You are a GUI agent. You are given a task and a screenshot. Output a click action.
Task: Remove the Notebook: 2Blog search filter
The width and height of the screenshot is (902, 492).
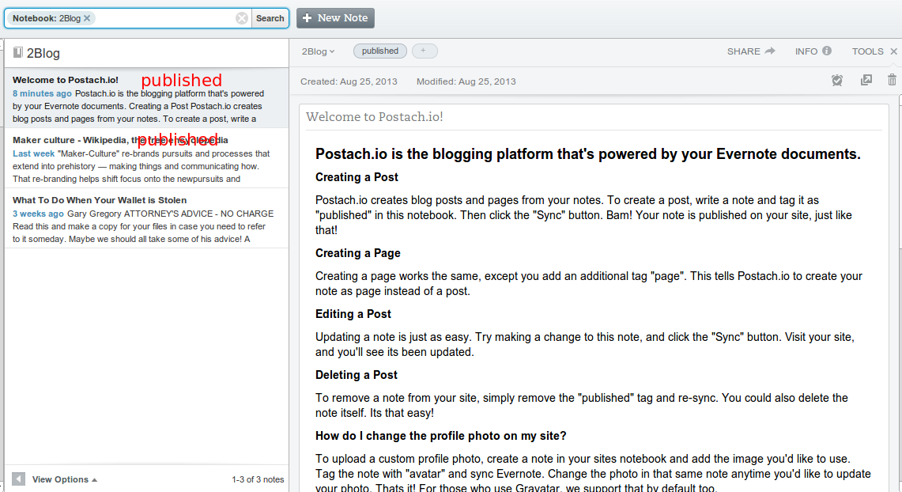click(x=87, y=18)
